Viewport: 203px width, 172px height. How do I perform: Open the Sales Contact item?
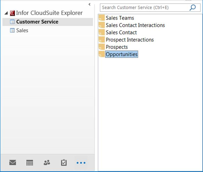(121, 32)
